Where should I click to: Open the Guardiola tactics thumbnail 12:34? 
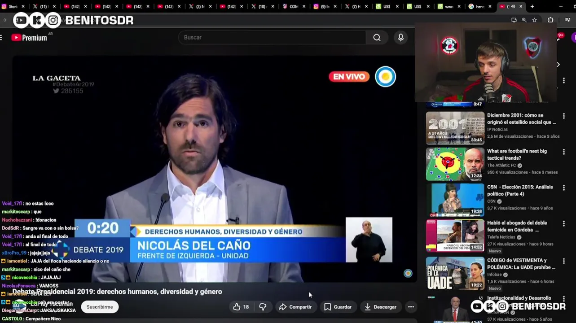455,164
